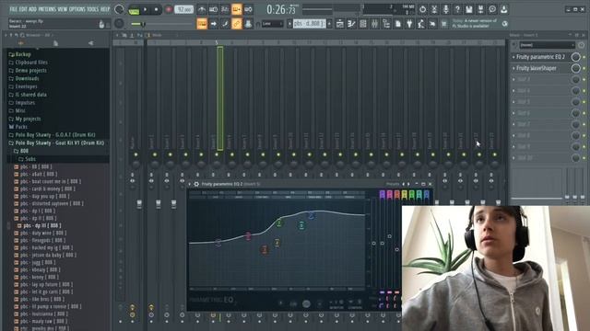Click the tempo tapper icon
This screenshot has width=590, height=331.
click(421, 24)
